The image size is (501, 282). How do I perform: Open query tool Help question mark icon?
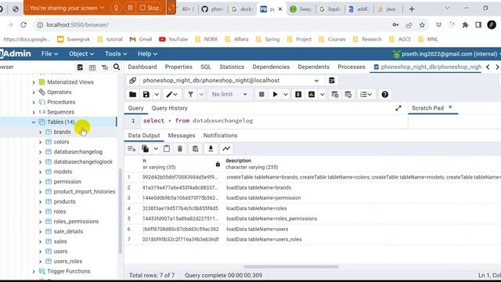(x=384, y=94)
